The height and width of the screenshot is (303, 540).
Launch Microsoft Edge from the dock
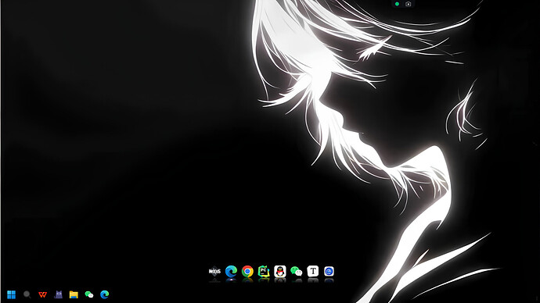click(x=231, y=272)
